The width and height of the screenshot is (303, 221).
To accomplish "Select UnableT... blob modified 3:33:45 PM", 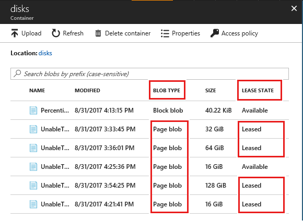I will (x=55, y=129).
